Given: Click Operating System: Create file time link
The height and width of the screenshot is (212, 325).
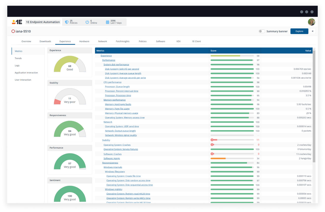Looking at the screenshot, I should tap(123, 176).
